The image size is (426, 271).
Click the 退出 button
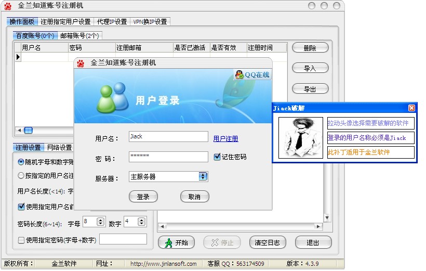(313, 242)
